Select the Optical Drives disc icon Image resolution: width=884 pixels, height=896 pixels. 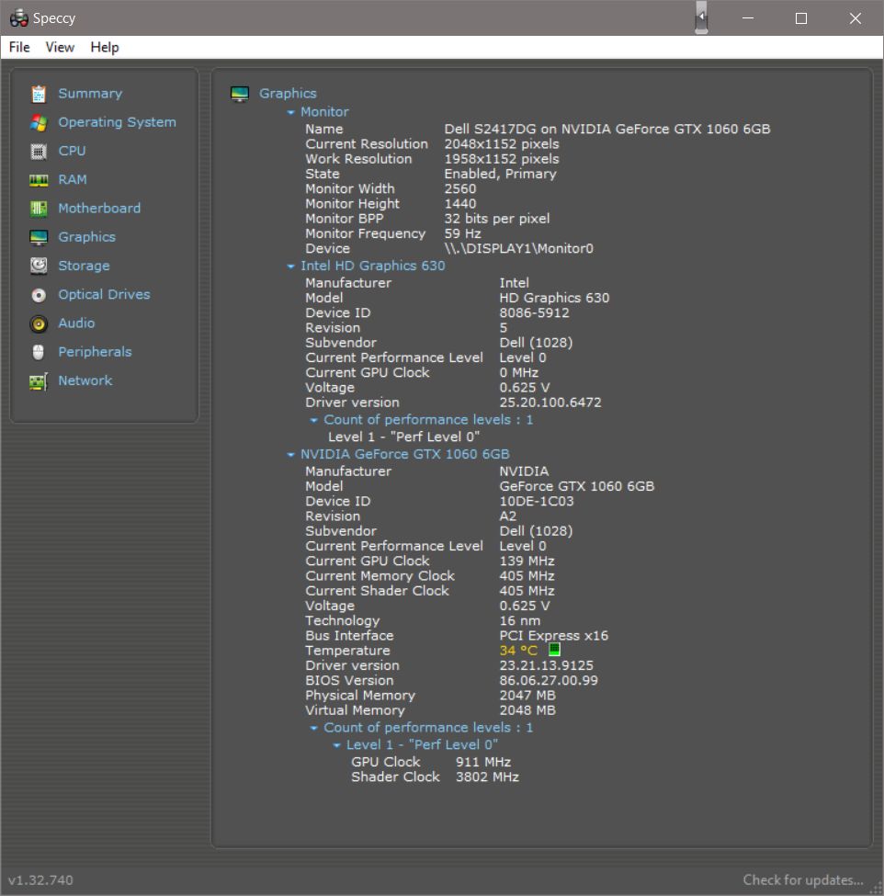[x=39, y=295]
